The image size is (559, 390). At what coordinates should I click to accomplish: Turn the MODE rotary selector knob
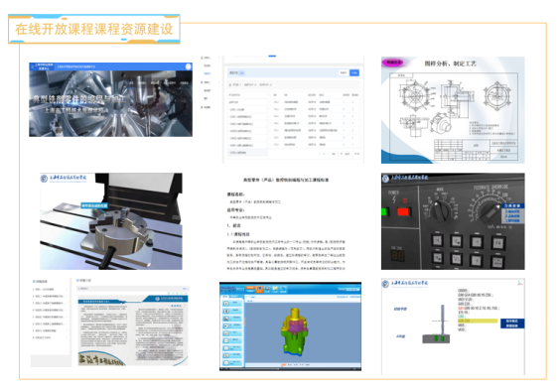[x=442, y=210]
